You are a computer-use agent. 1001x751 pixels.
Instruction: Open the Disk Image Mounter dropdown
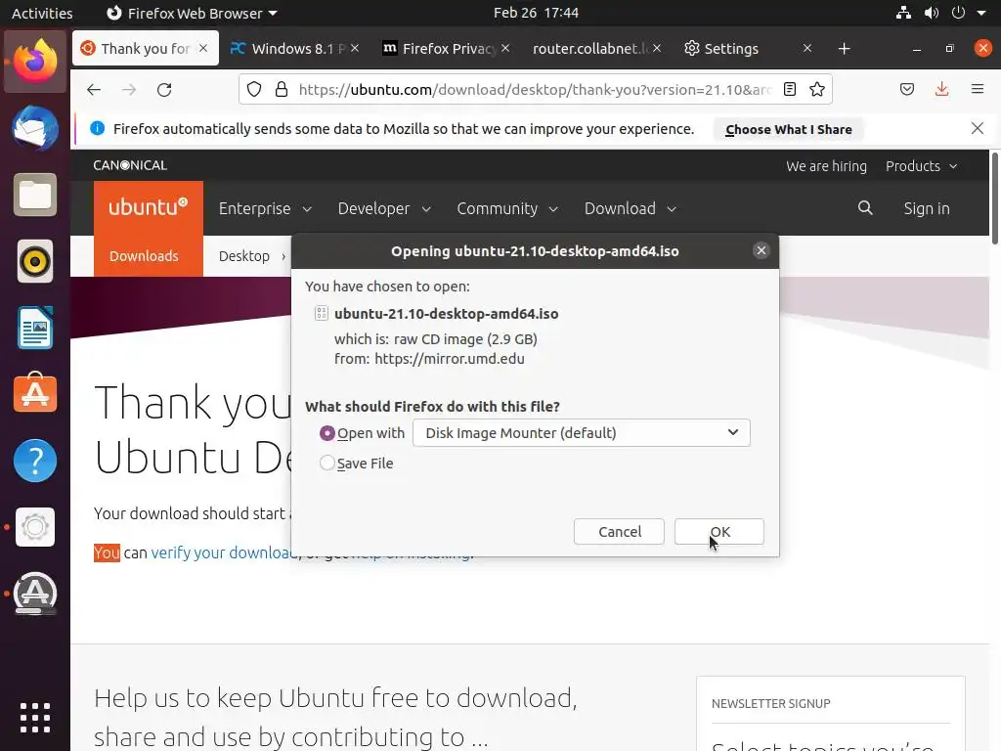click(582, 433)
